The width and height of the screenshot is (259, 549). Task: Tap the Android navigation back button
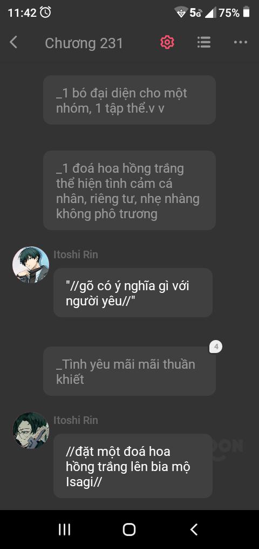194,530
